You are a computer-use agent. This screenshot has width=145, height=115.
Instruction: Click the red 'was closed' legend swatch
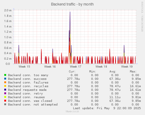tap(5, 101)
